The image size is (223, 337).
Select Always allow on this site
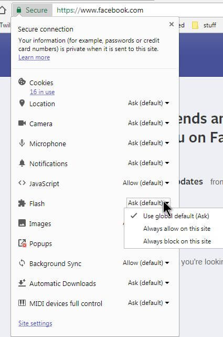[x=177, y=229]
